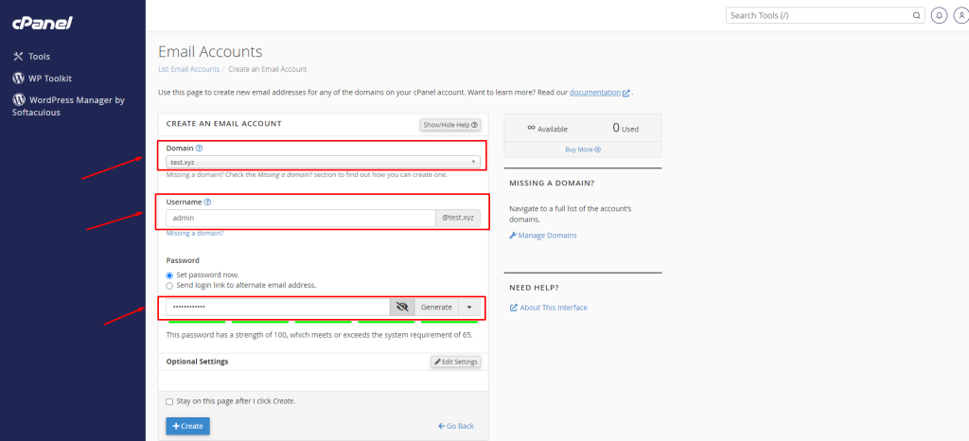Toggle password visibility eye icon

coord(402,308)
